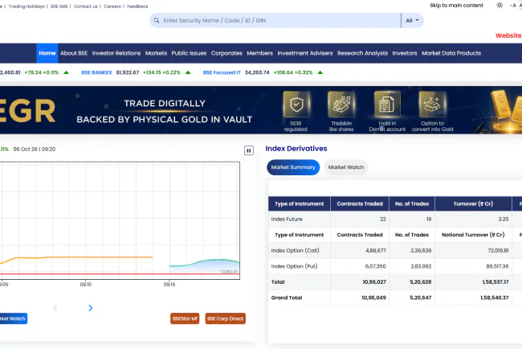Screen dimensions: 522x349
Task: Toggle the brightness theme icon
Action: point(500,6)
